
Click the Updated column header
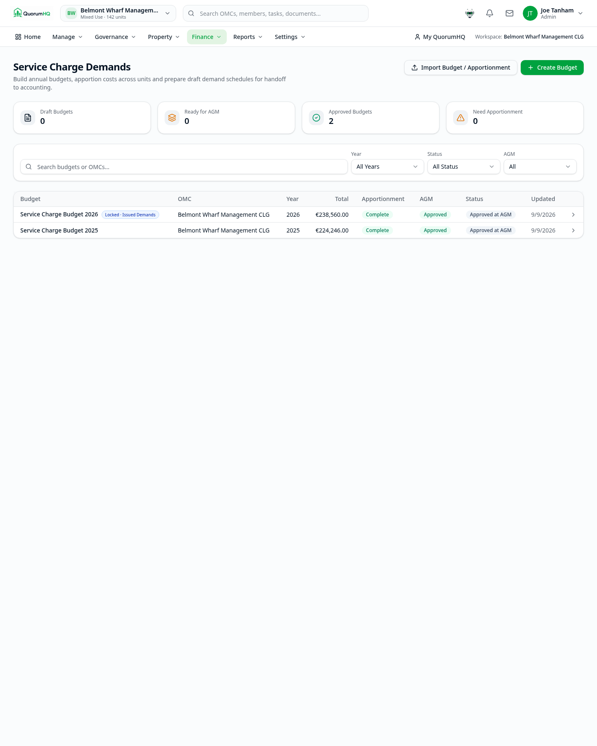click(543, 199)
